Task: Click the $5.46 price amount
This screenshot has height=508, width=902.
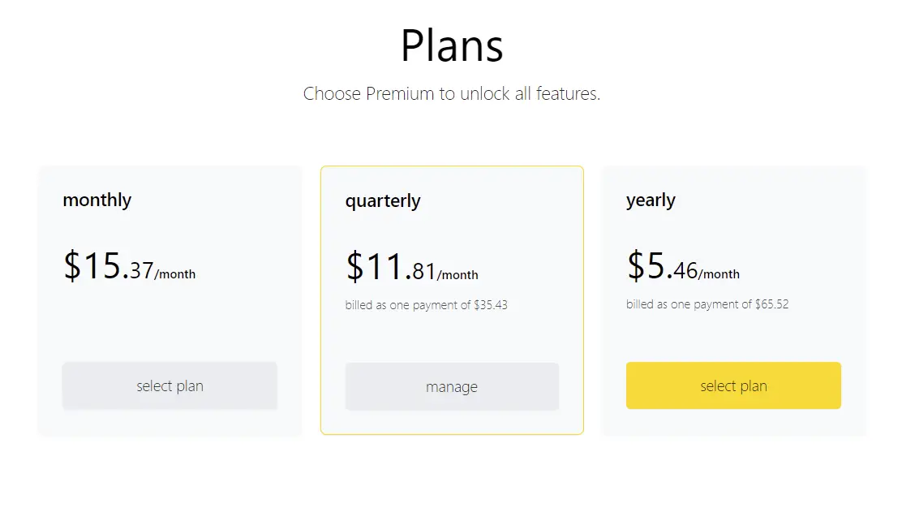Action: coord(662,266)
